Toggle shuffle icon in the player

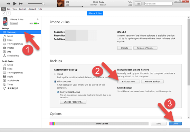[67, 2]
